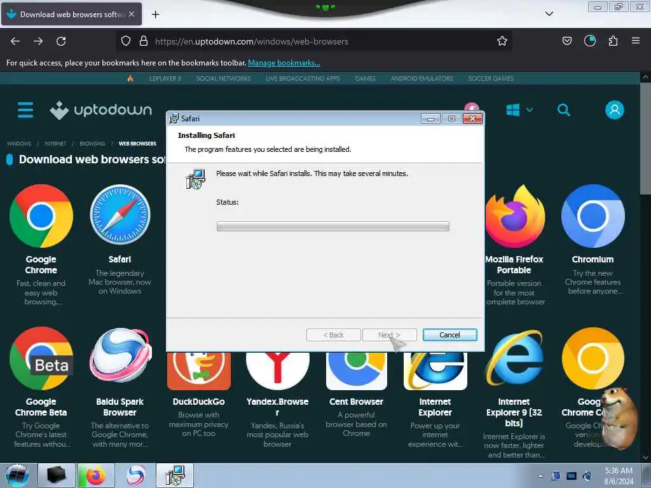Screen dimensions: 651x488
Task: Bookmark this page with the star icon
Action: [x=502, y=41]
